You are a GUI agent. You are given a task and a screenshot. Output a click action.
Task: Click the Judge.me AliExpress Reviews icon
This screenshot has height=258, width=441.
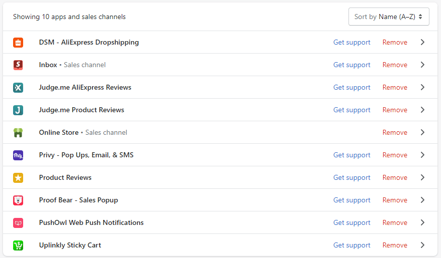coord(18,88)
